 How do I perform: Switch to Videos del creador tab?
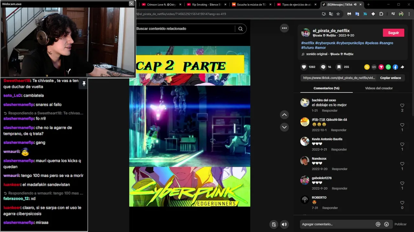click(x=379, y=88)
